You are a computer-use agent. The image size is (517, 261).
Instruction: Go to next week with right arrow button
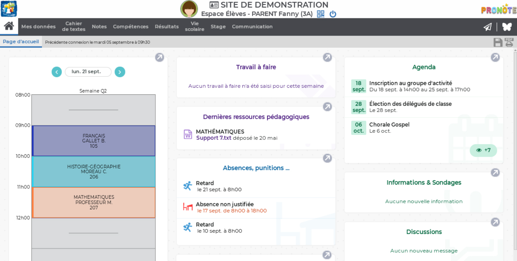(120, 72)
